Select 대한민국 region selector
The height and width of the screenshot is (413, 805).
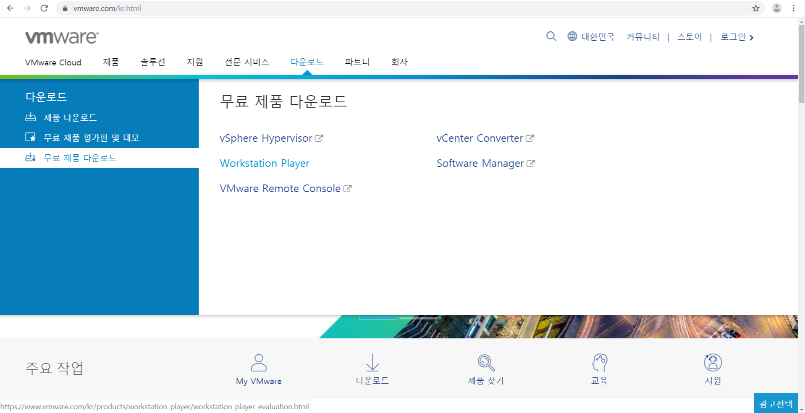[x=598, y=37]
